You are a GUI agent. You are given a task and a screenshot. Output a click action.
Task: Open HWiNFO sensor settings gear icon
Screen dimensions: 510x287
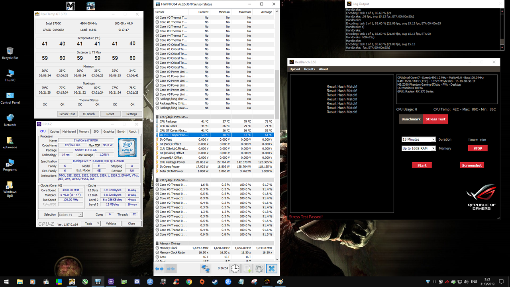(259, 269)
